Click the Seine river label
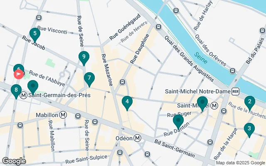 (201, 58)
